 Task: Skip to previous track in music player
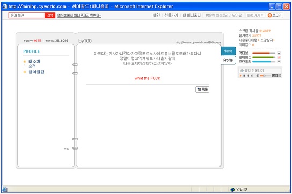click(x=248, y=76)
